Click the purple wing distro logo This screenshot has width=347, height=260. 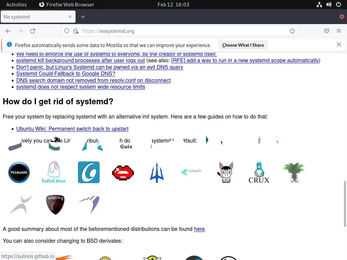click(89, 204)
